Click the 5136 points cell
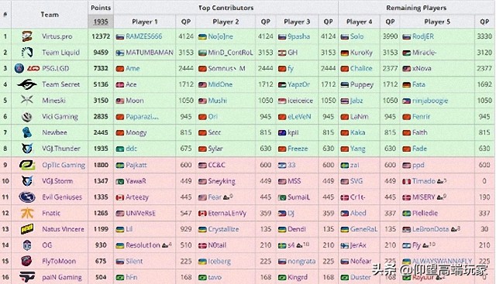 click(101, 84)
